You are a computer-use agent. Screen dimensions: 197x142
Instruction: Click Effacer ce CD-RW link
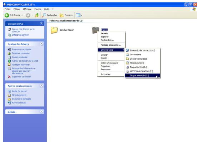pyautogui.click(x=20, y=35)
